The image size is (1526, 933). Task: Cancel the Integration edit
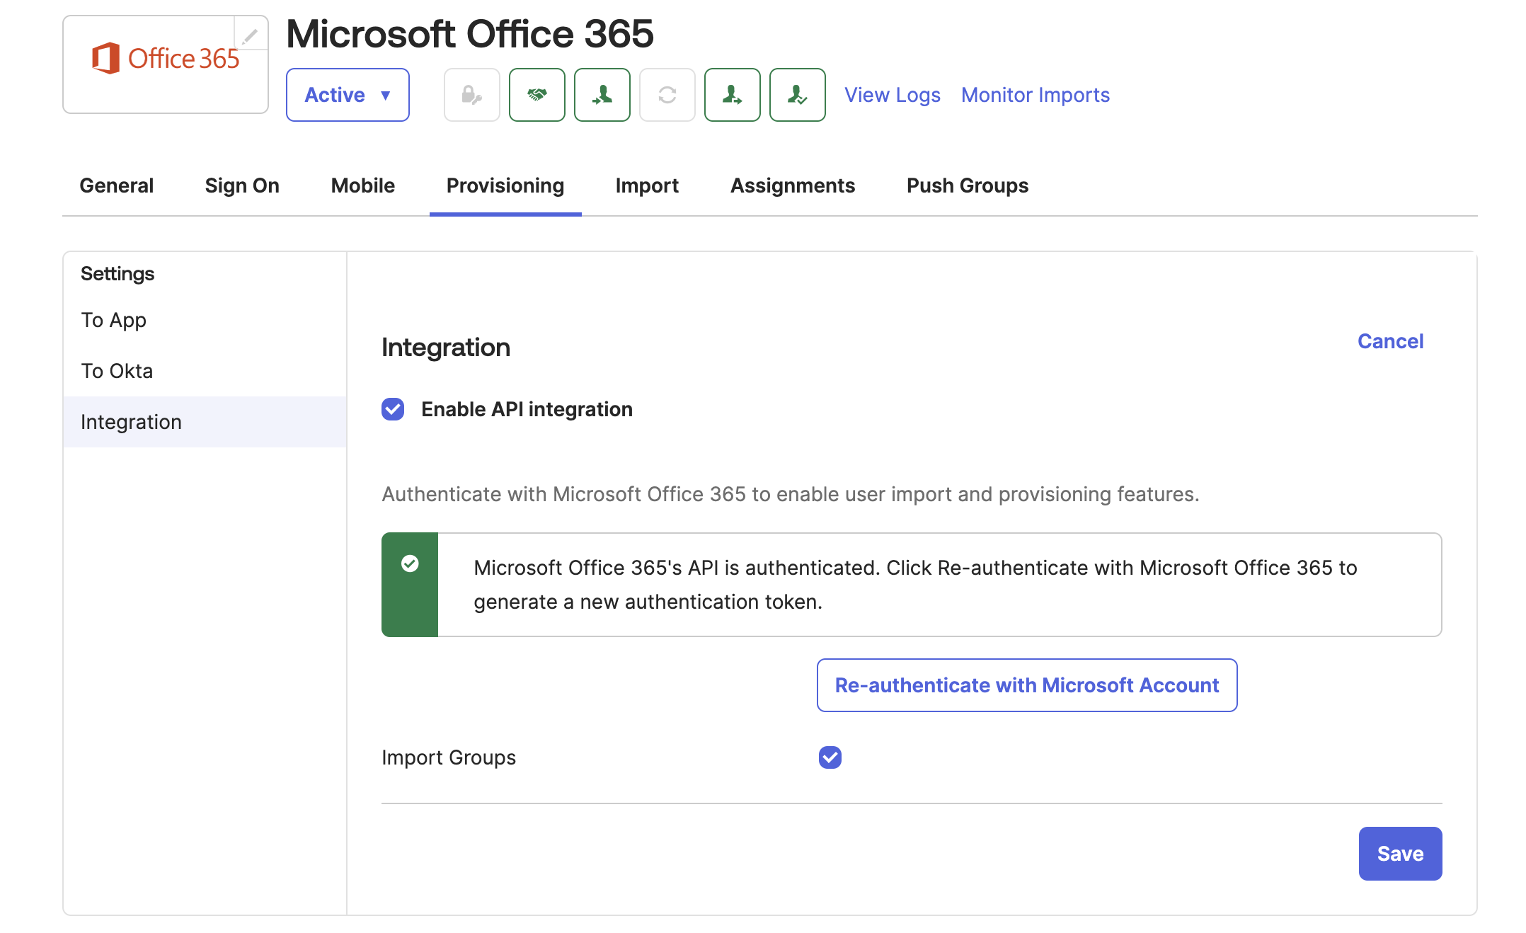tap(1390, 341)
